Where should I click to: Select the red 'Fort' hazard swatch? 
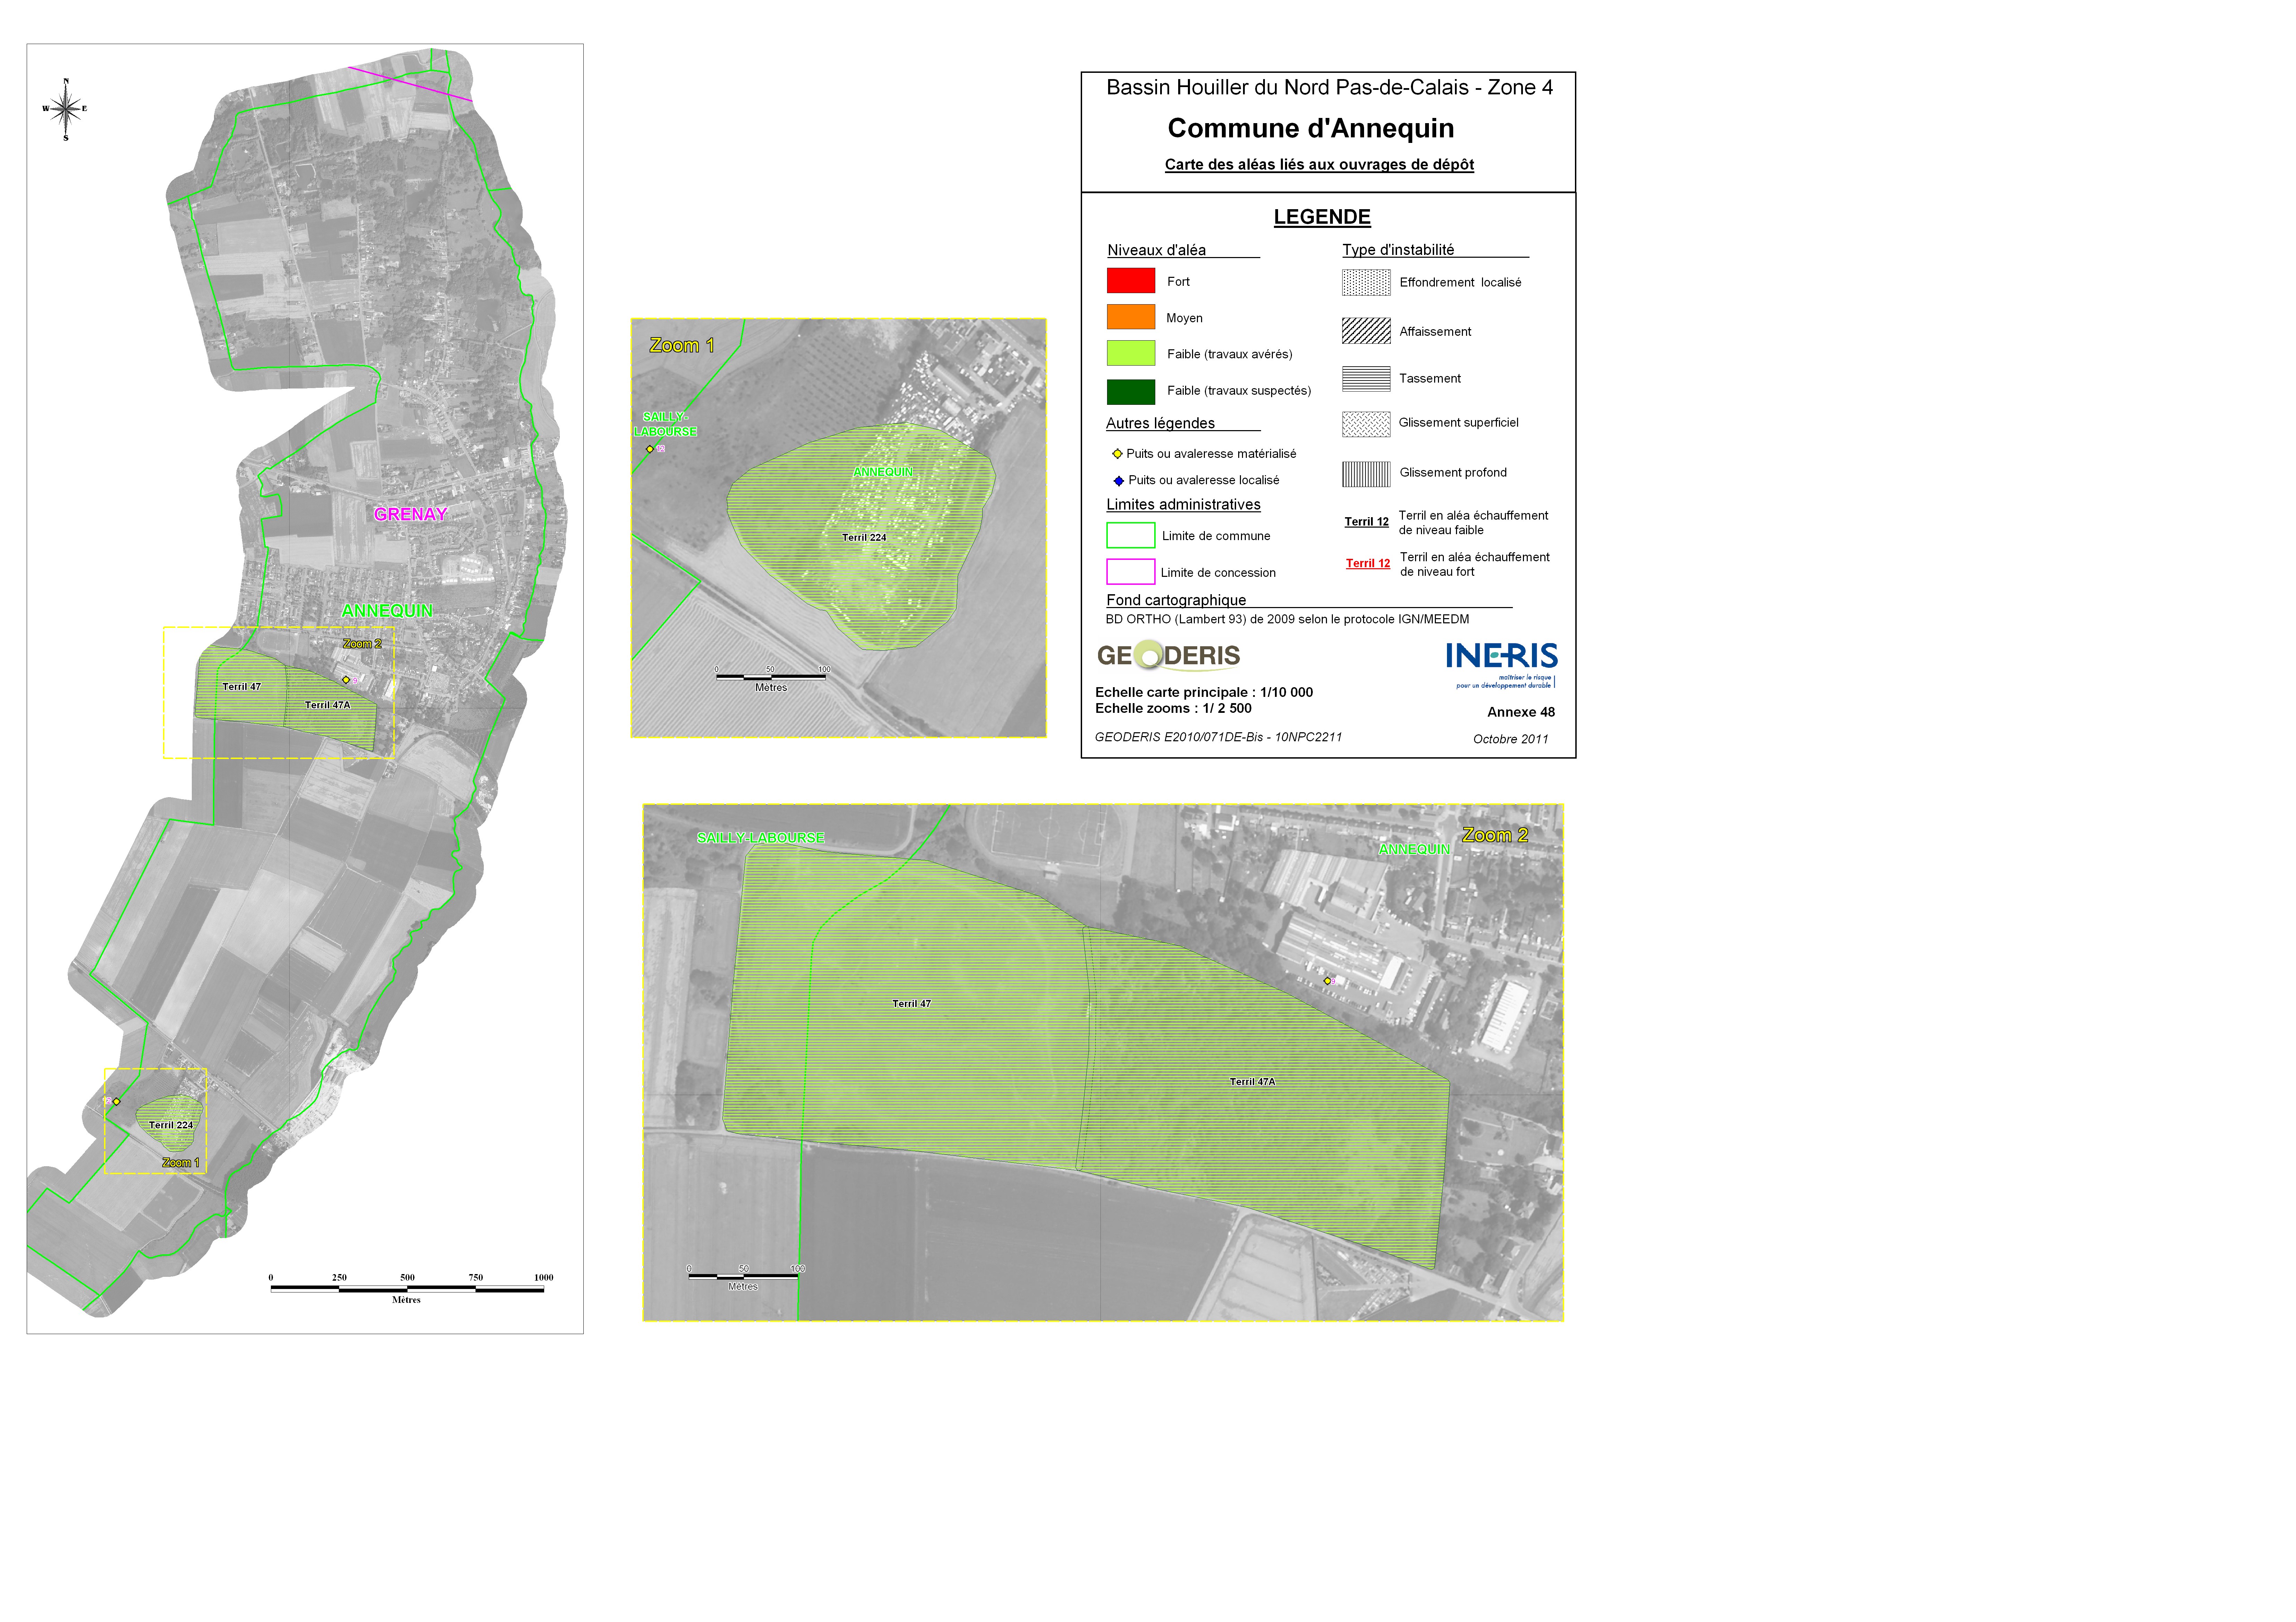pos(1131,281)
